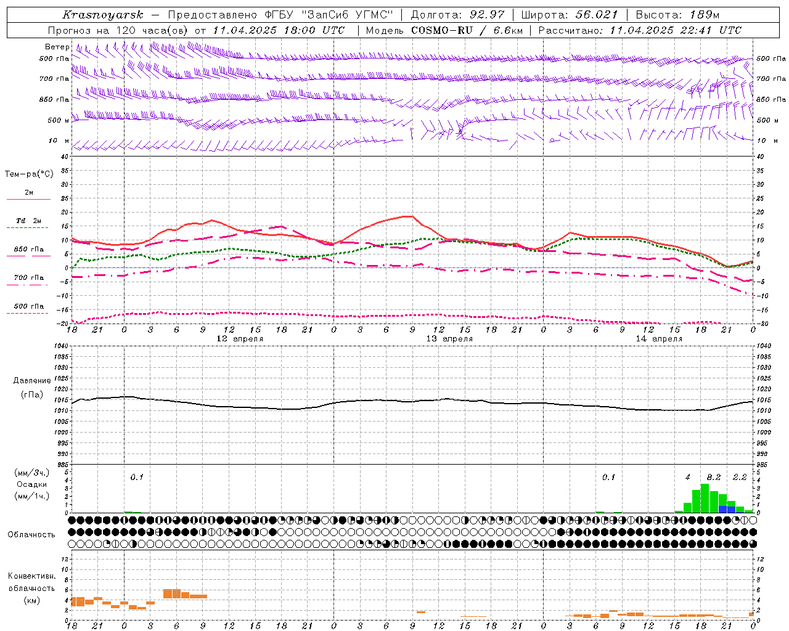The image size is (789, 631).
Task: Select the 'Рассчитано: 11.04.2025 22:41 UTC' calculation time
Action: tap(640, 30)
